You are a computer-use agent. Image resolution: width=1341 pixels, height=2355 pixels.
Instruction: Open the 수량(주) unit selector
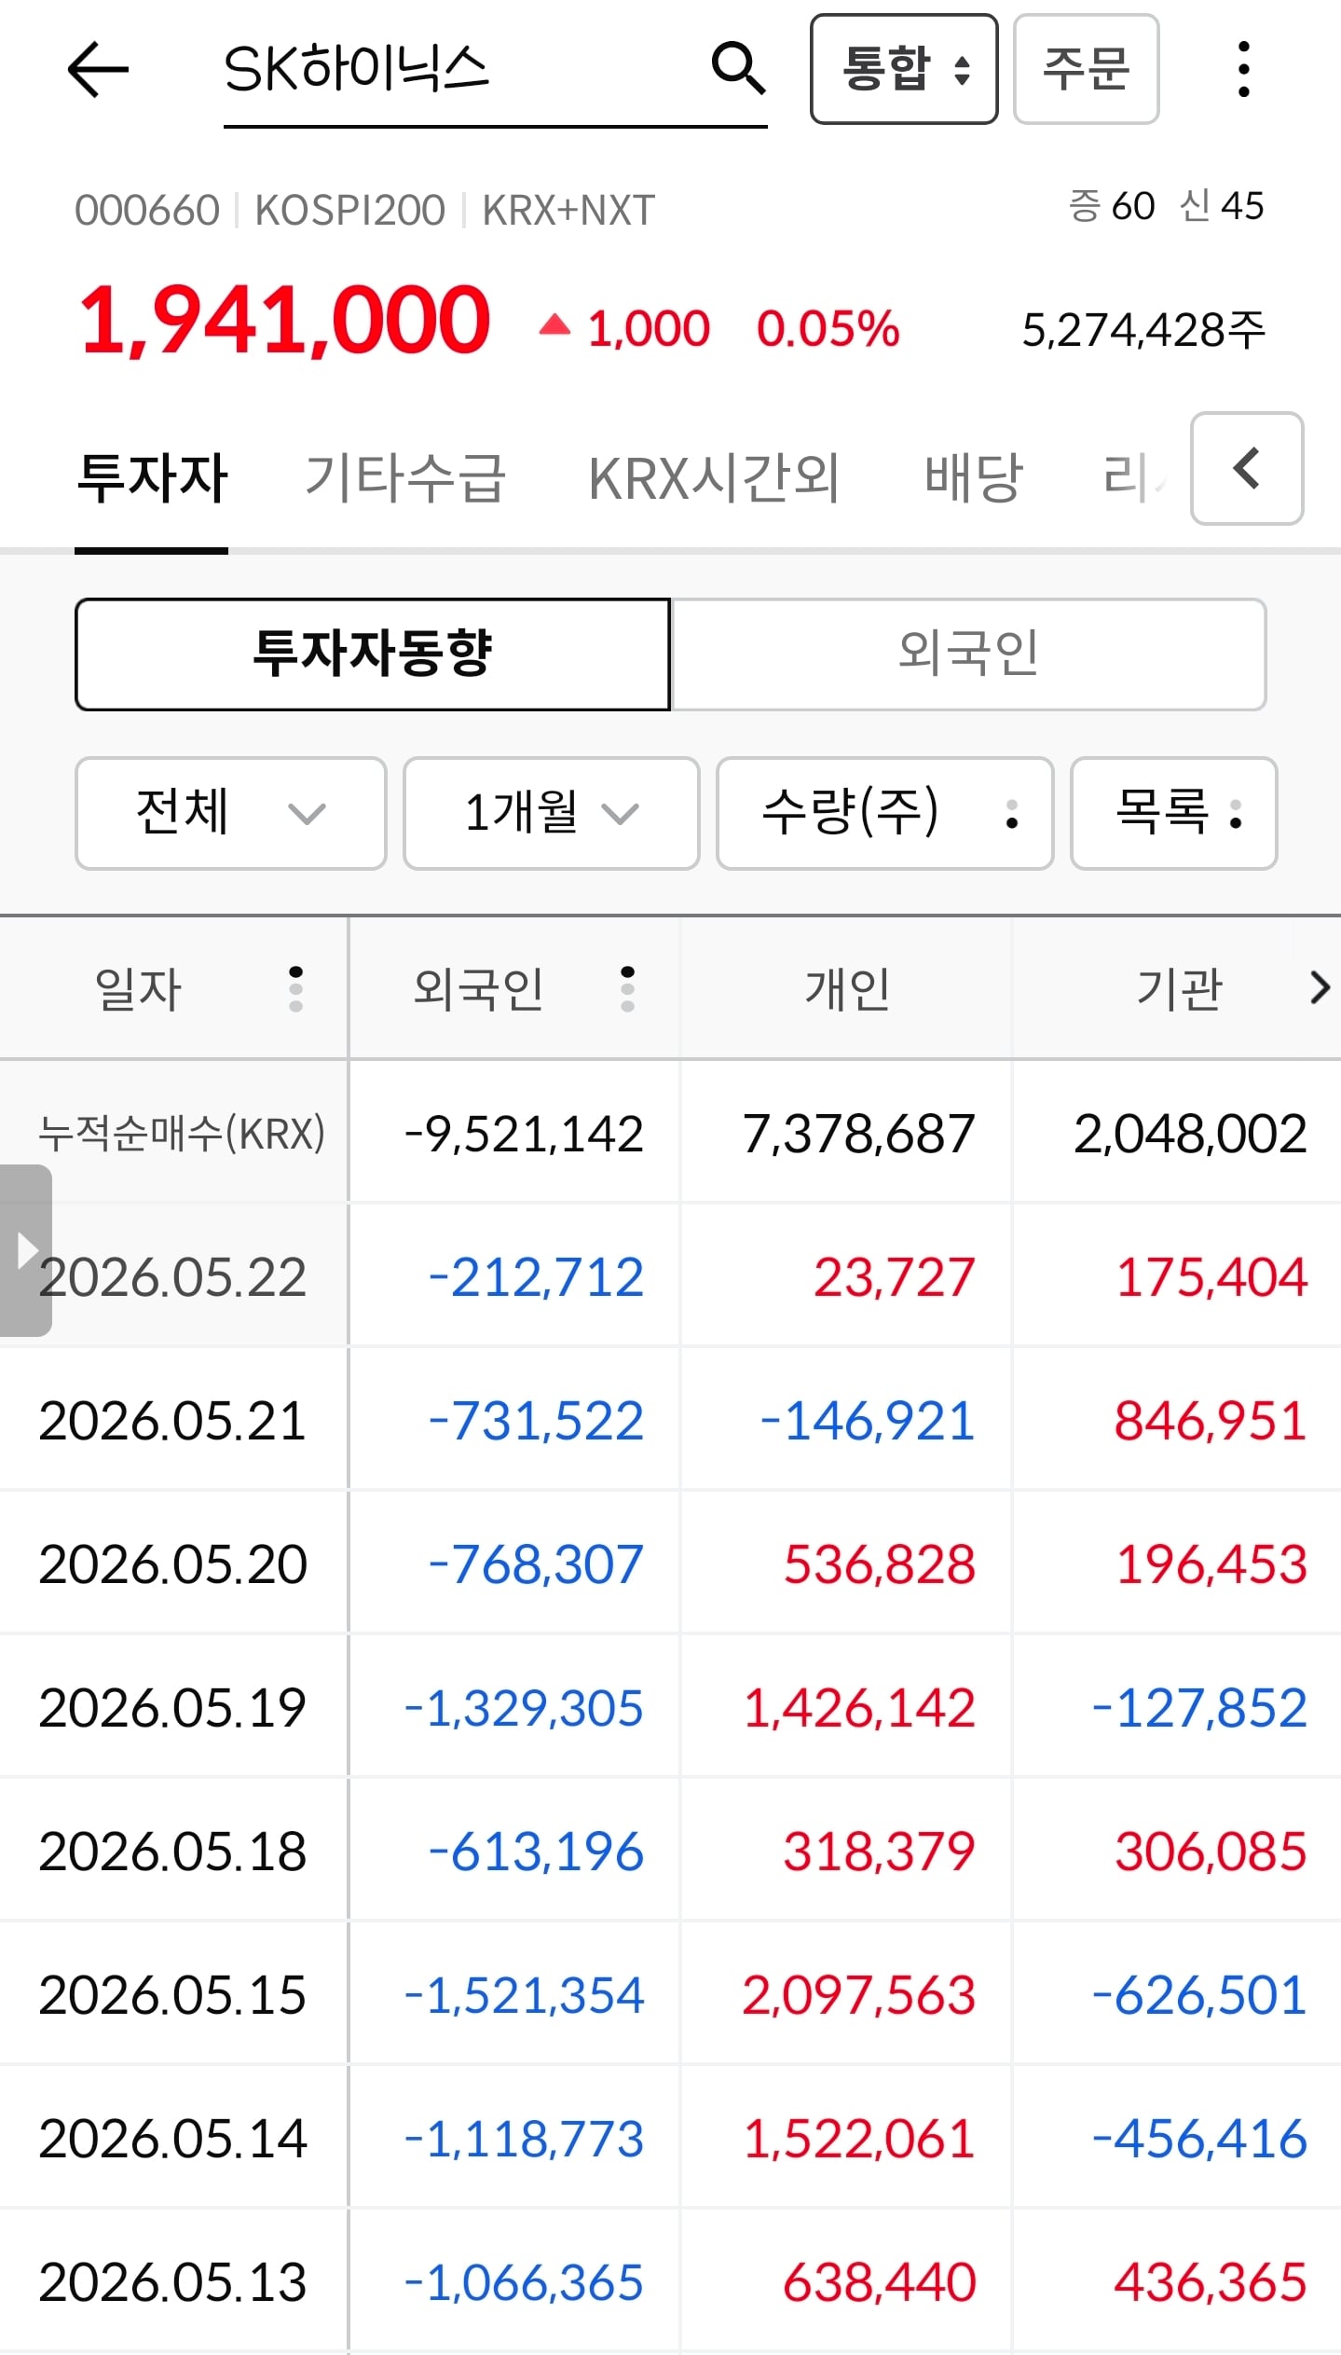(884, 813)
